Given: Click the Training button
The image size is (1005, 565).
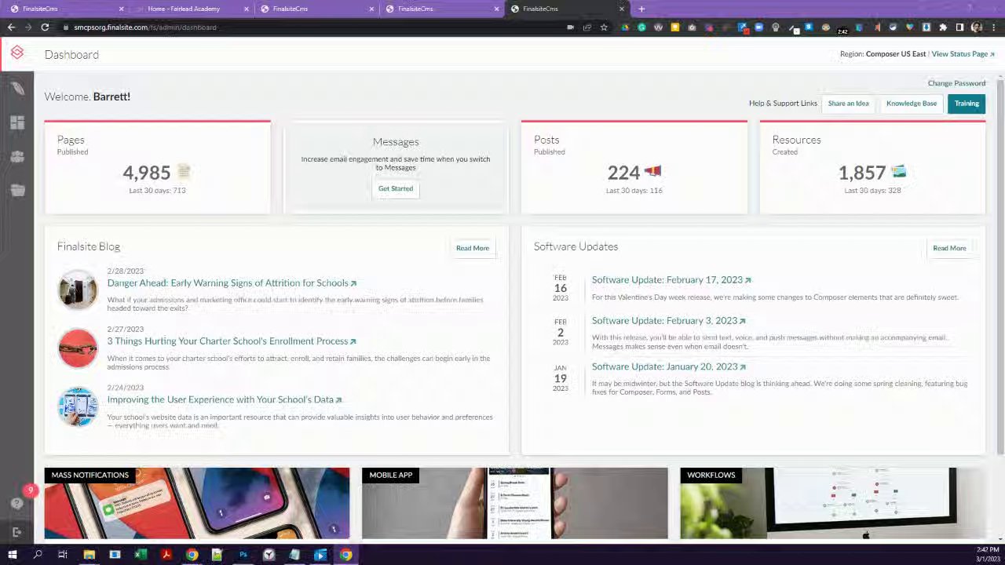Looking at the screenshot, I should [x=967, y=104].
